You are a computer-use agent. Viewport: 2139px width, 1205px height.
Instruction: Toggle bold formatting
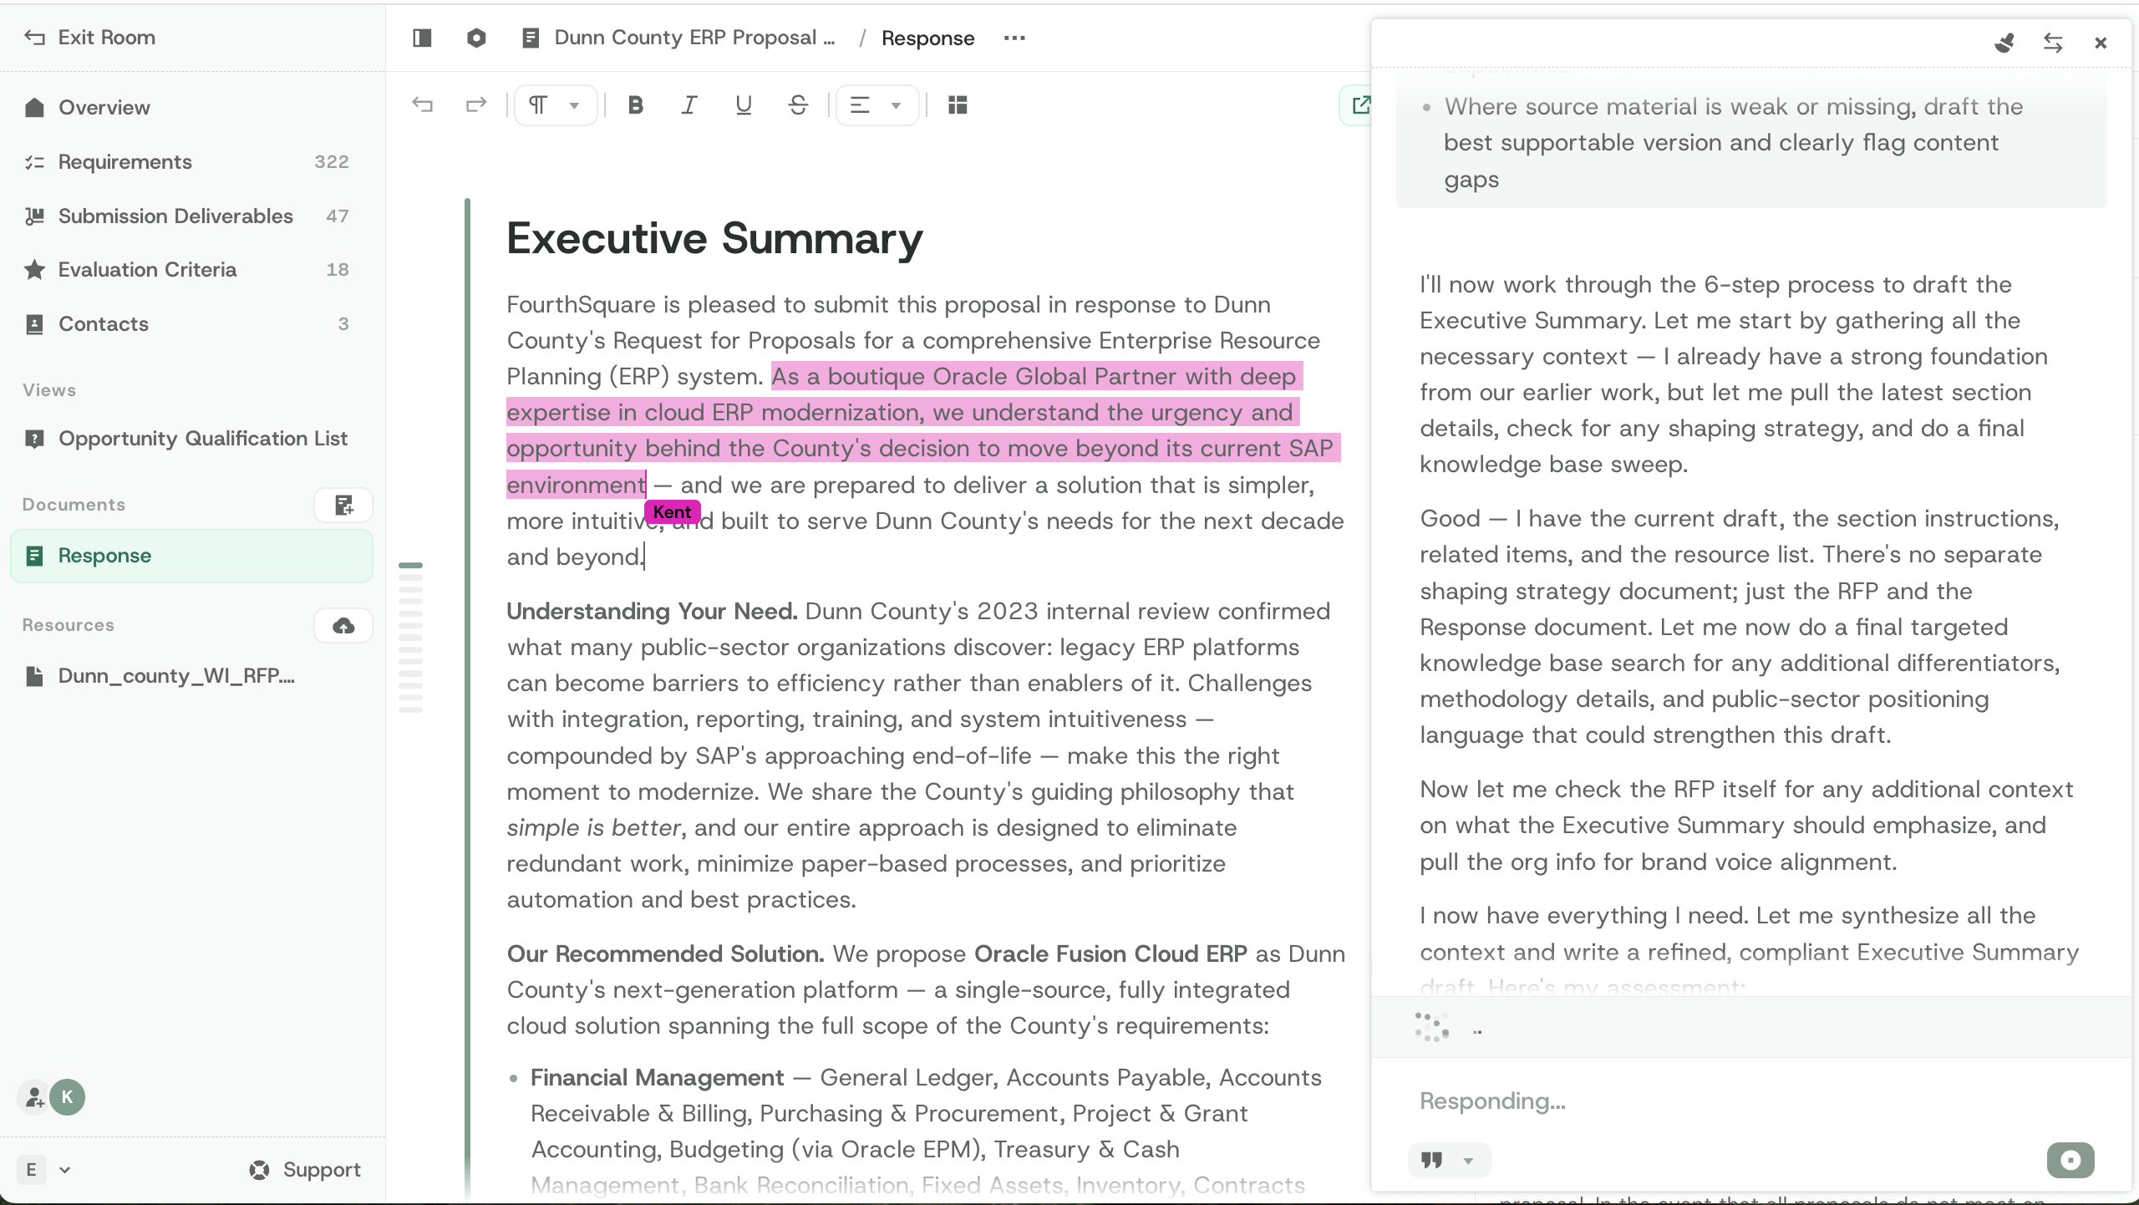coord(636,105)
